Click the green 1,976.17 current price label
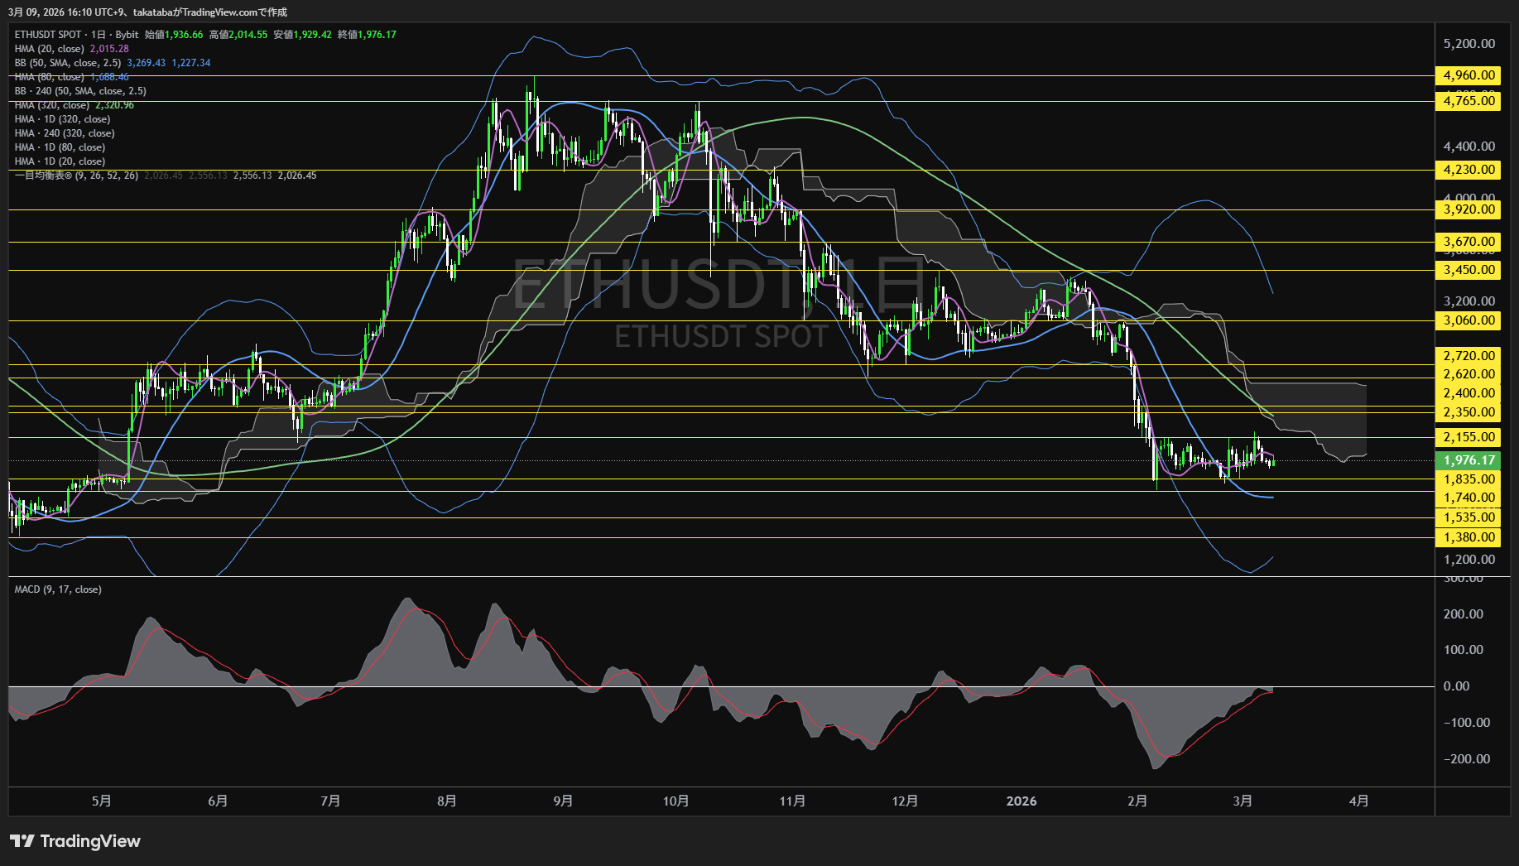The height and width of the screenshot is (866, 1519). (x=1469, y=460)
